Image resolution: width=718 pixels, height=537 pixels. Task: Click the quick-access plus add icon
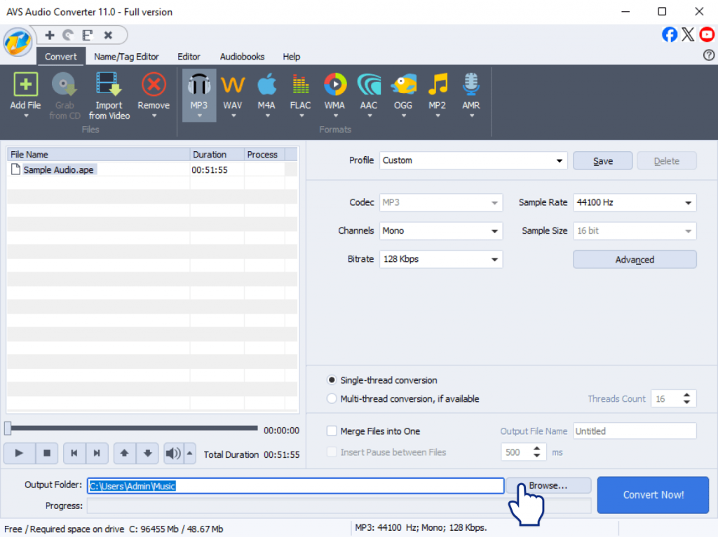(50, 35)
